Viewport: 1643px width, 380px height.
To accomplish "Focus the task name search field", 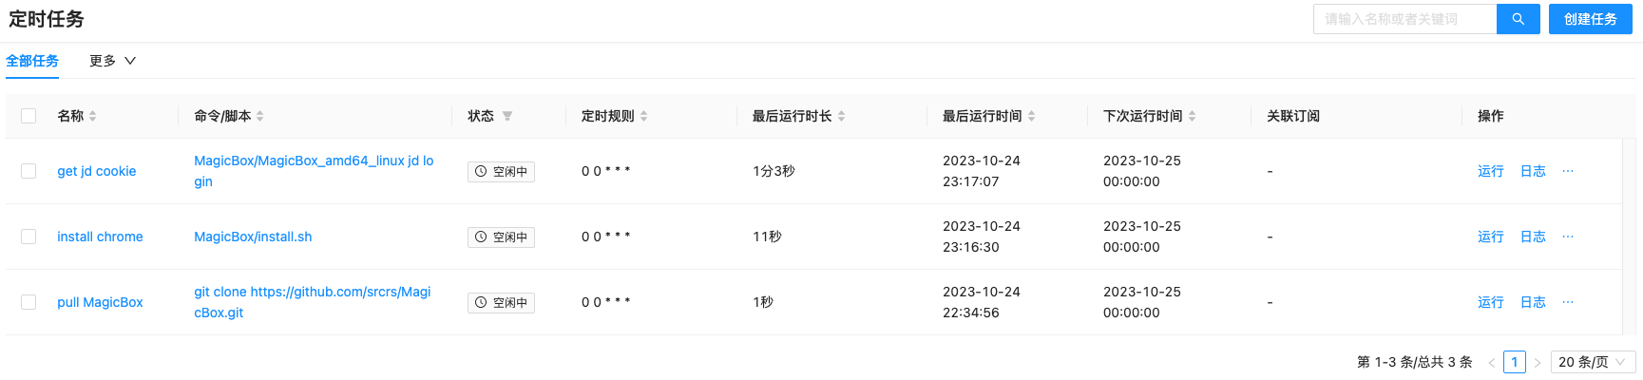I will (x=1404, y=19).
